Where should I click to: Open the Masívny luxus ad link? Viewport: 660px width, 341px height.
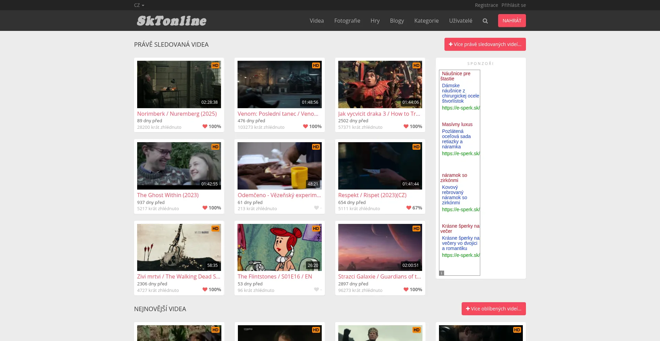(457, 124)
